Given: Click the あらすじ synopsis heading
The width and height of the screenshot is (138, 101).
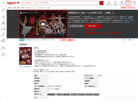Looking at the screenshot, I should [36, 48].
